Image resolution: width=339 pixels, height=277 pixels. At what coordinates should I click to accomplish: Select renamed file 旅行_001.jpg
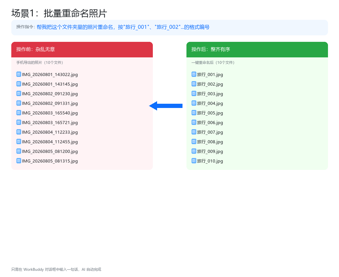(210, 75)
